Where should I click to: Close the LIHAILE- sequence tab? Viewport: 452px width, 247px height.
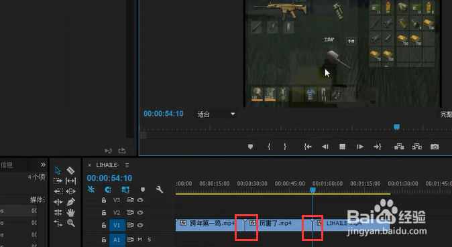(89, 165)
